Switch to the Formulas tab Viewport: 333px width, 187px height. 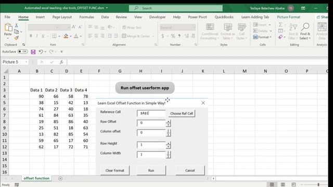87,17
